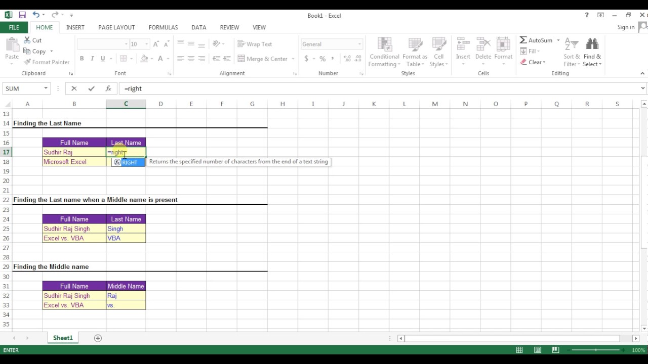Click the formula bar input field
The width and height of the screenshot is (648, 364).
pos(379,88)
